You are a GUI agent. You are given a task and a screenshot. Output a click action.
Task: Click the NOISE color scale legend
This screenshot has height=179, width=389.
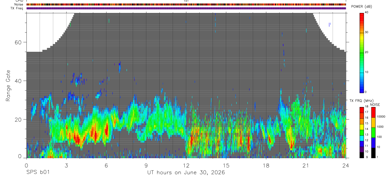(373, 132)
